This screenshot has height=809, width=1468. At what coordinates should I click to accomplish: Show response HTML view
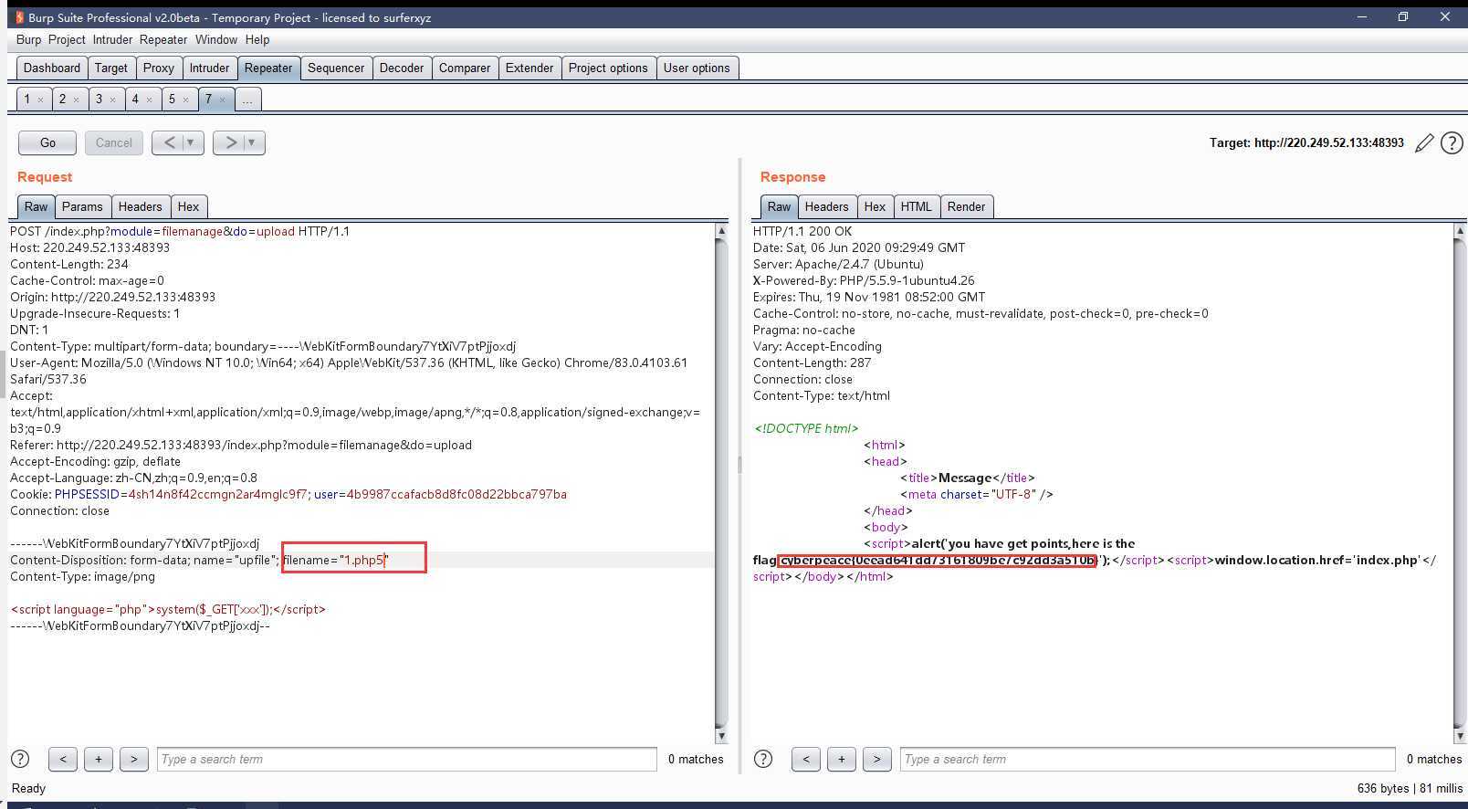917,206
